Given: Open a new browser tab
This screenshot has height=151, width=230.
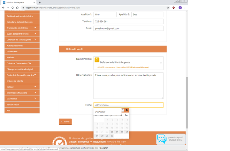Looking at the screenshot, I should coord(40,2).
